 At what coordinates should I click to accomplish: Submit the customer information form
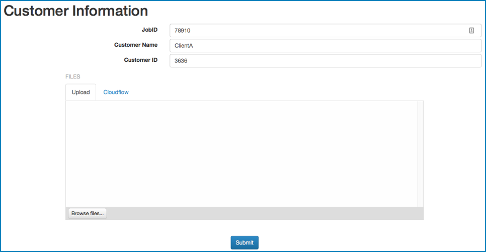(245, 243)
